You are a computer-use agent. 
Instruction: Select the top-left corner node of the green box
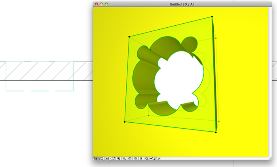click(x=129, y=37)
